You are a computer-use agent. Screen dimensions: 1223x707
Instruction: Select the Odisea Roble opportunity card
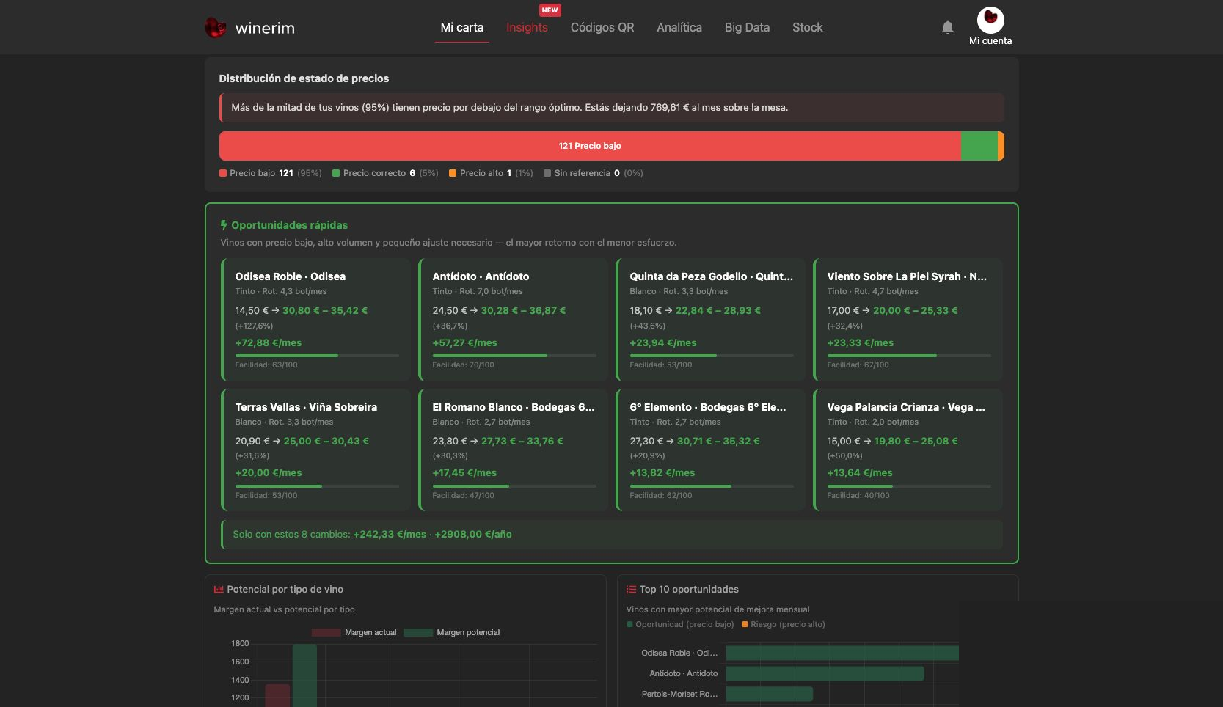[315, 319]
